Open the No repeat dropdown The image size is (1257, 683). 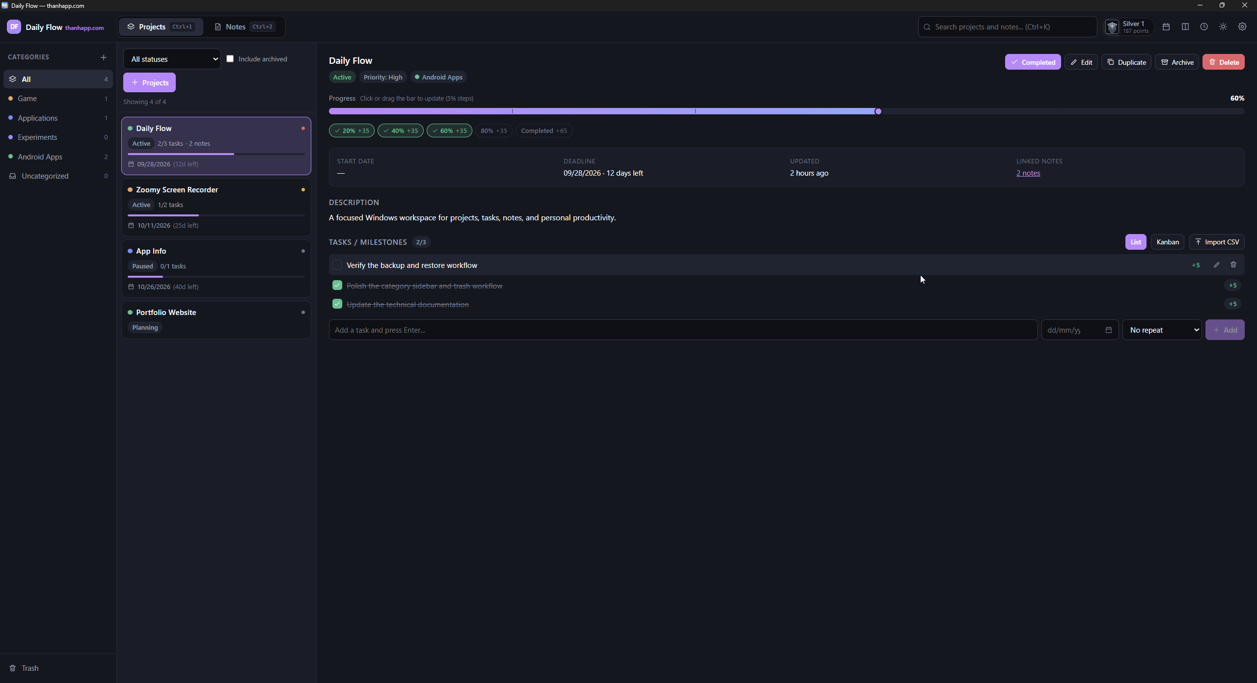[x=1162, y=330]
